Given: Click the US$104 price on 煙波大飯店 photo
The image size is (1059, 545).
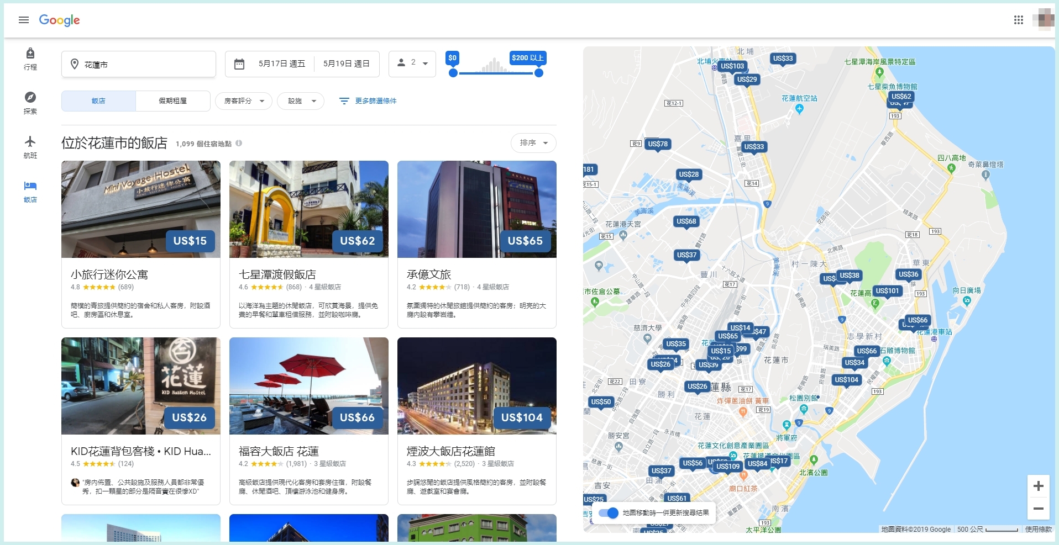Looking at the screenshot, I should click(x=522, y=417).
